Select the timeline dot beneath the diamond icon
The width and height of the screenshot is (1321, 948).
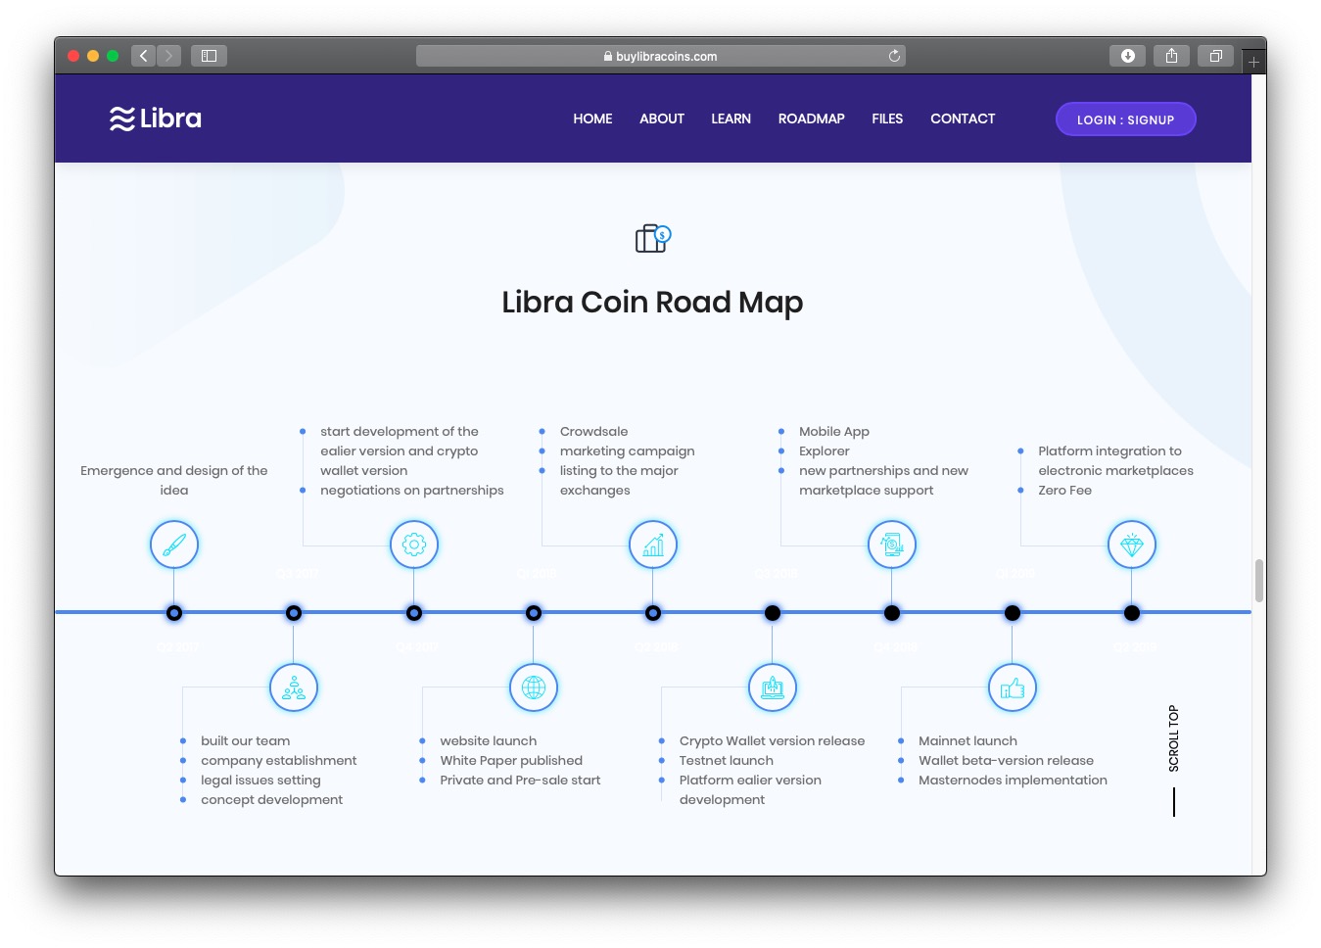click(1132, 613)
